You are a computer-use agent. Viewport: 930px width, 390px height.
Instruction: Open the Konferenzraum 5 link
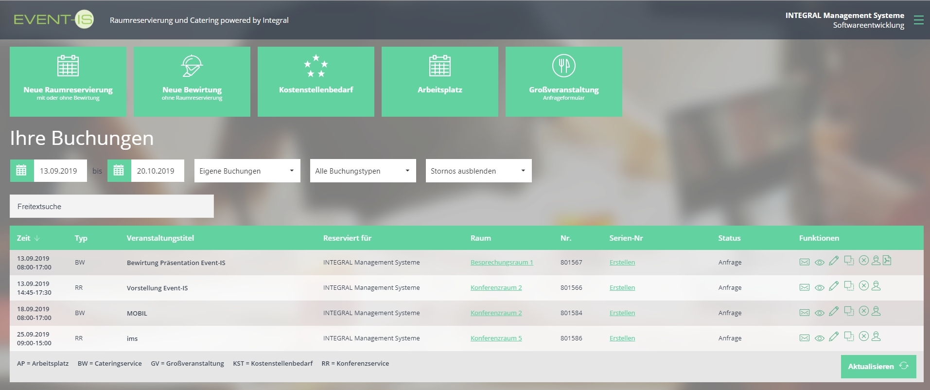[496, 338]
